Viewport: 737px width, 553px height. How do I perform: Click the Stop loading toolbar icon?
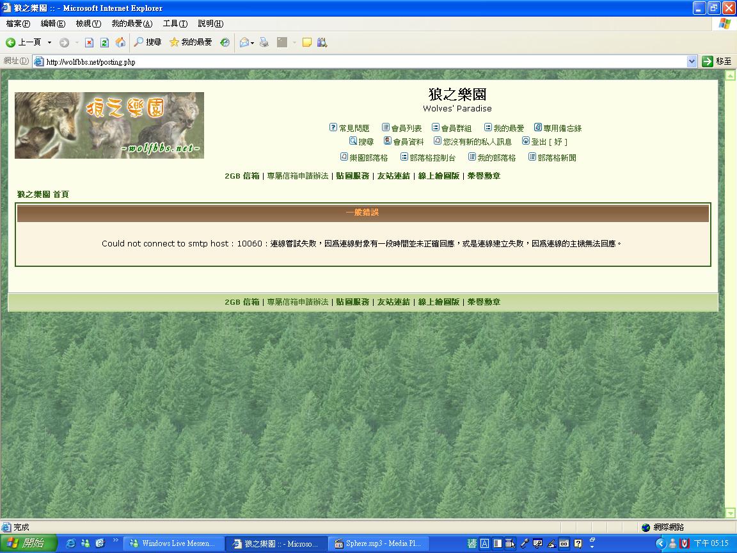[90, 43]
